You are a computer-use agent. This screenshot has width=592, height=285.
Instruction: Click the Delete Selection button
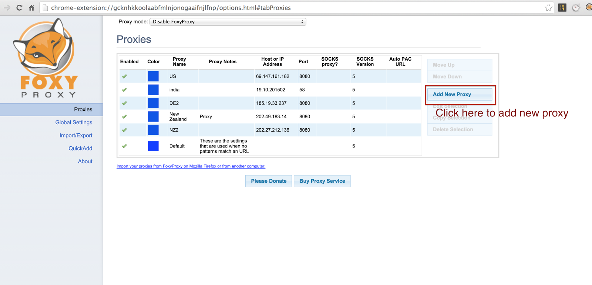point(460,129)
